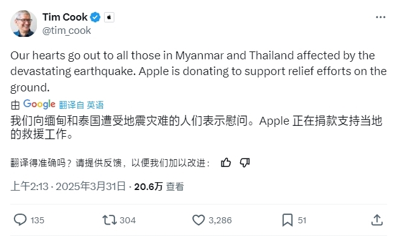
Task: Click the reply speech bubble icon
Action: click(x=20, y=220)
